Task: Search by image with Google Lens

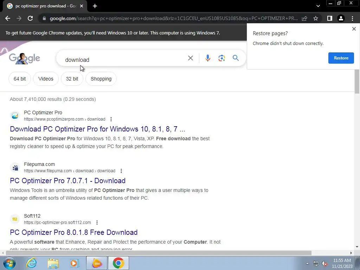Action: tap(221, 58)
